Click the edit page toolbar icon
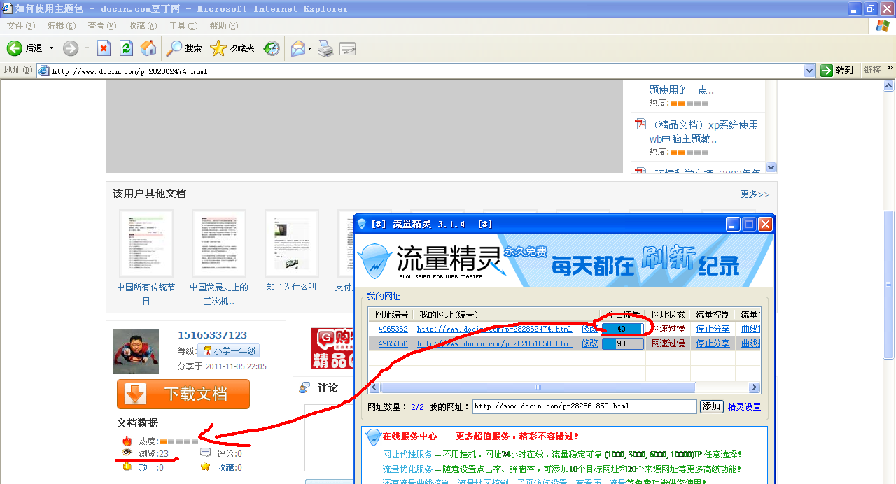The width and height of the screenshot is (896, 484). coord(348,48)
